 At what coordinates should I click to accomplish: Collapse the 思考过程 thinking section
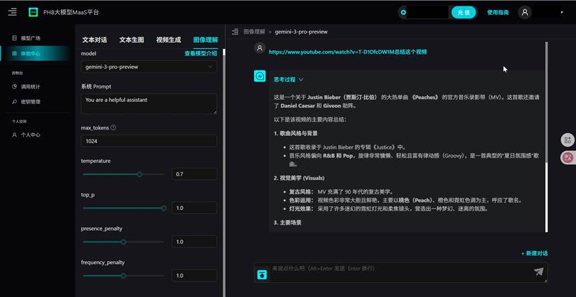pyautogui.click(x=289, y=79)
